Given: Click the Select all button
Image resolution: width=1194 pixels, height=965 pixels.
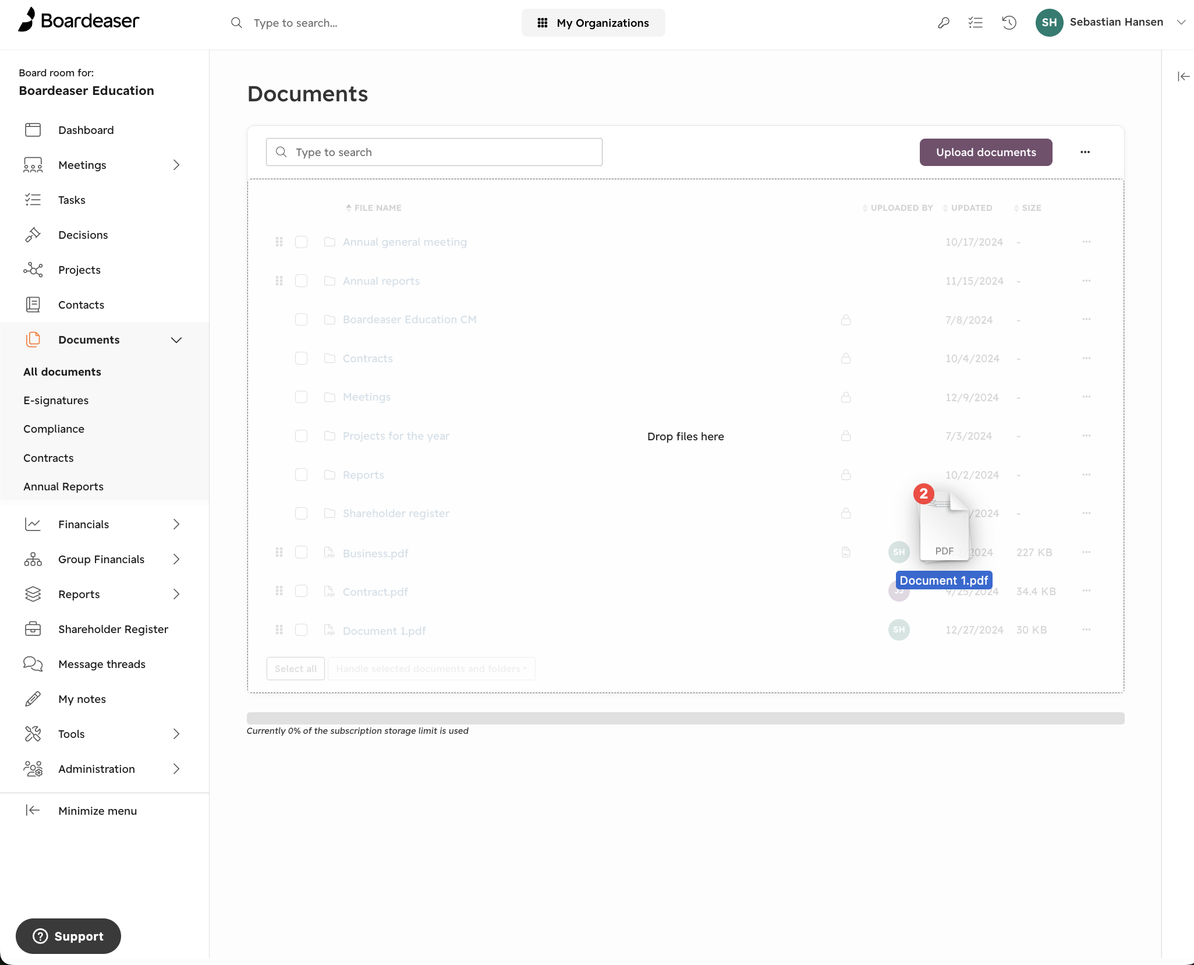Looking at the screenshot, I should coord(296,669).
